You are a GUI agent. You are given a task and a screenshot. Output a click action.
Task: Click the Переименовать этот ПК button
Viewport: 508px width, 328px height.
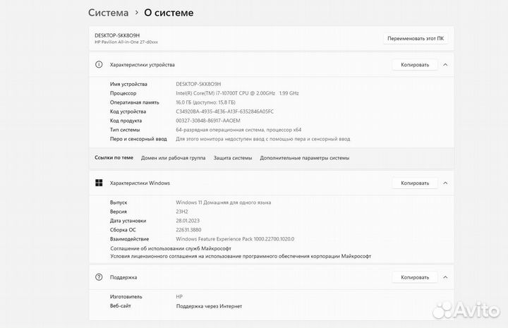(x=416, y=38)
